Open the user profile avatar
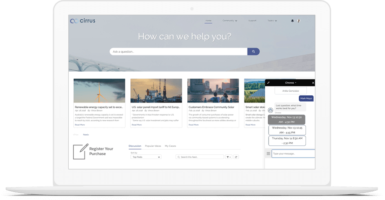This screenshot has height=200, width=385. tap(299, 21)
